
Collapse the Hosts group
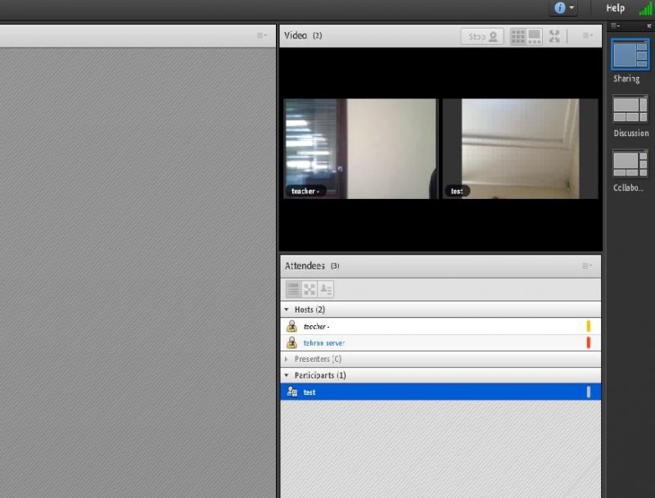pyautogui.click(x=287, y=310)
